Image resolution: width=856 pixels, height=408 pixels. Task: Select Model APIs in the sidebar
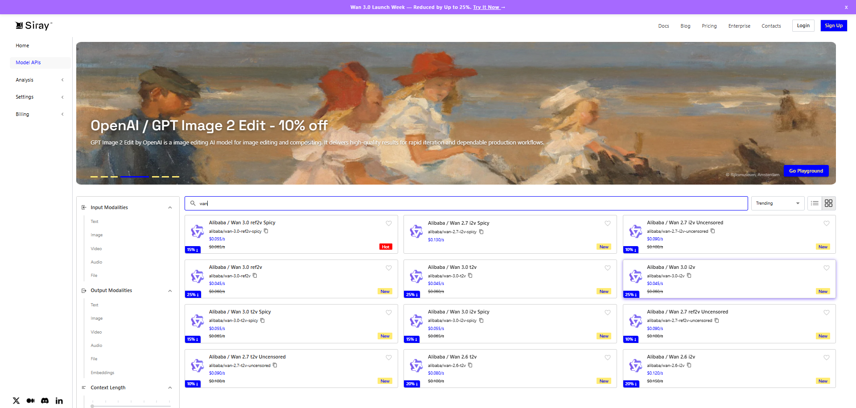[40, 62]
